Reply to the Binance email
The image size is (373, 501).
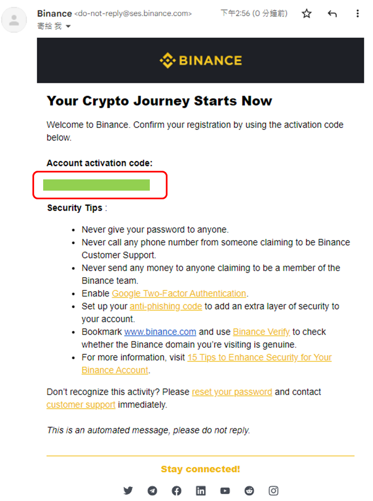click(332, 13)
